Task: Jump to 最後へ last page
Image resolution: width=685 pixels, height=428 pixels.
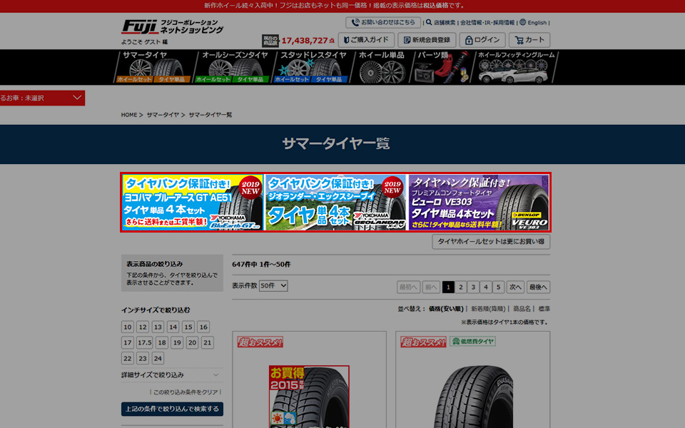Action: click(x=538, y=287)
